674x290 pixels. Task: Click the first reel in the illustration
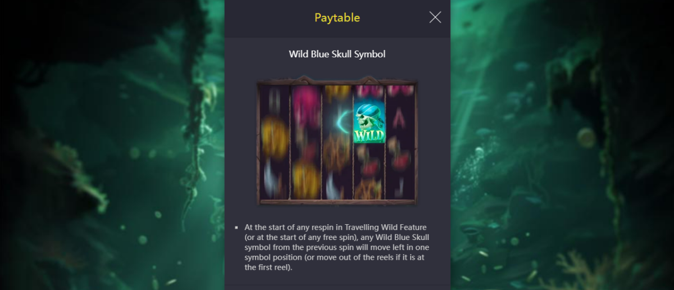coord(274,142)
